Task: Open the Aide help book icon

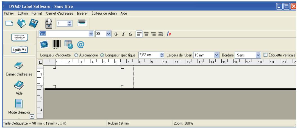Action: click(x=19, y=88)
